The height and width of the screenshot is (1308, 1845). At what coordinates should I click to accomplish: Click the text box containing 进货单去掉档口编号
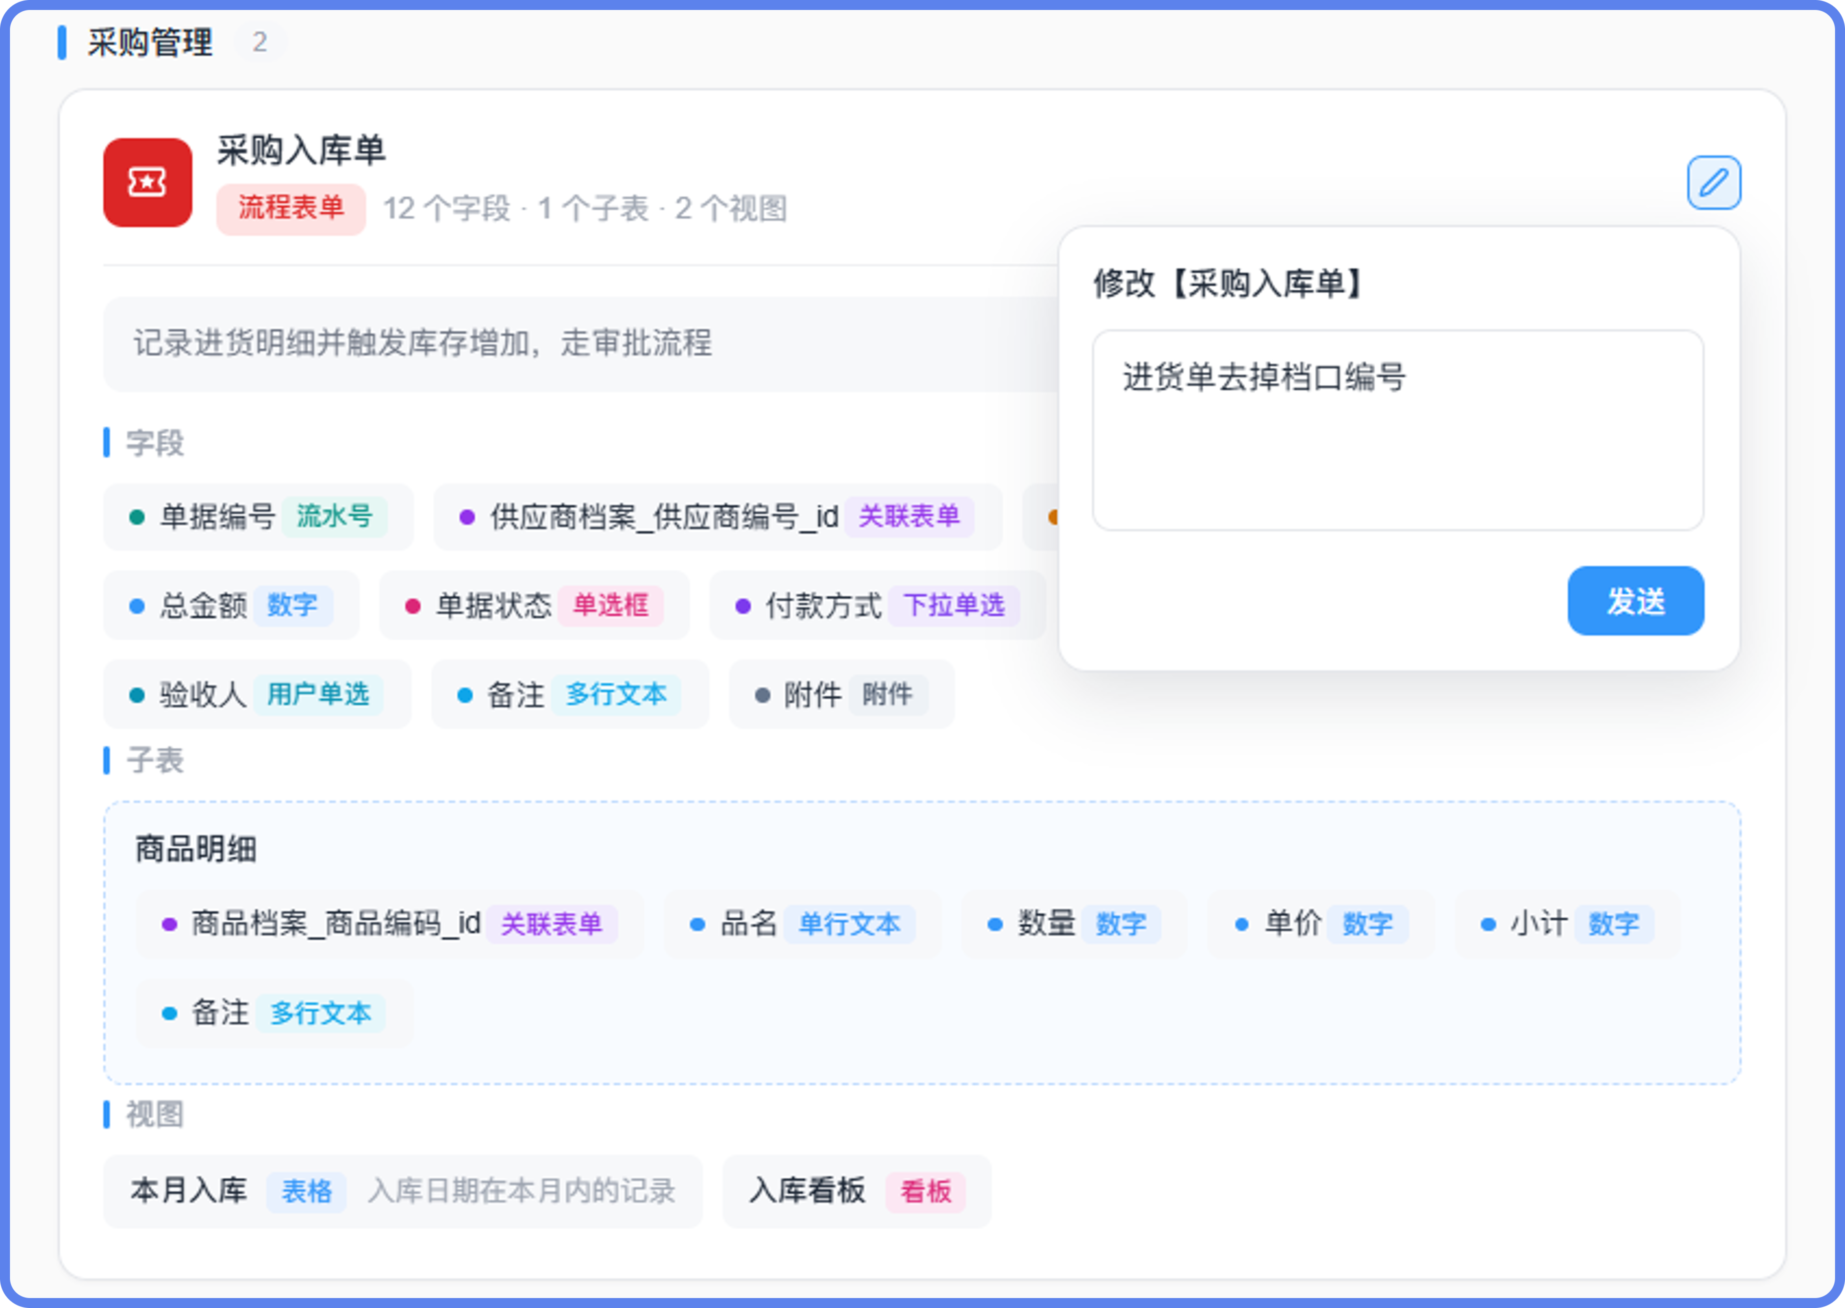click(1397, 430)
